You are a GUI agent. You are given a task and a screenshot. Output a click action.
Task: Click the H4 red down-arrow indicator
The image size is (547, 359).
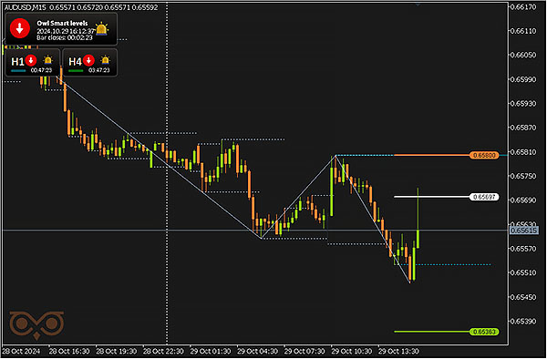click(x=88, y=60)
